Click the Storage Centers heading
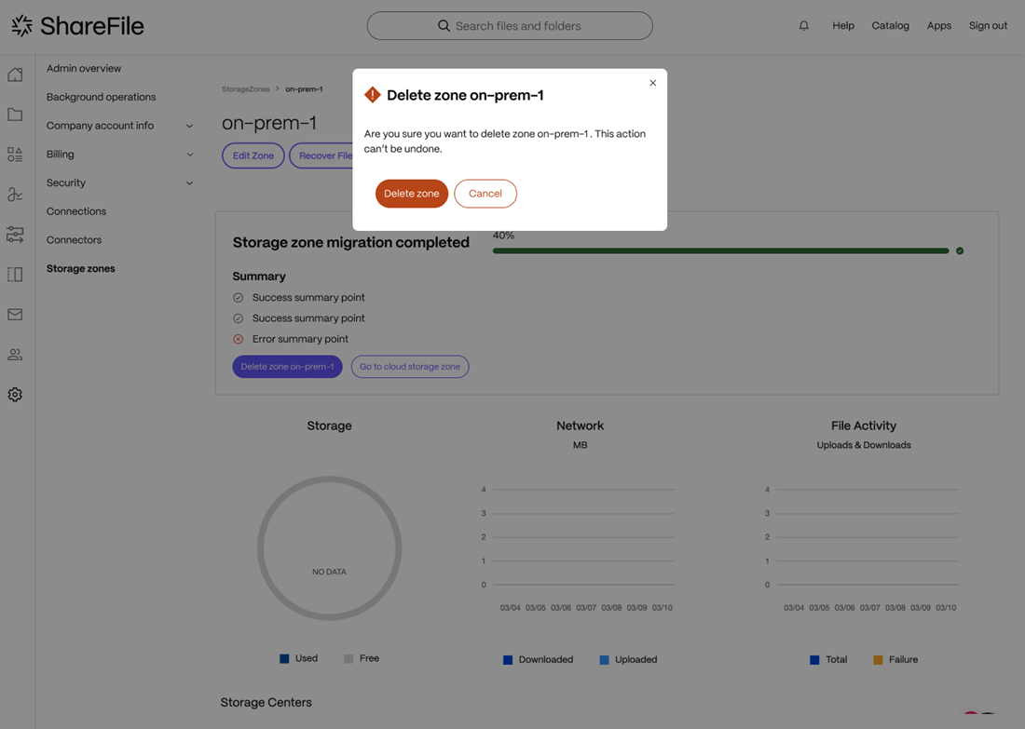The width and height of the screenshot is (1025, 729). [266, 702]
